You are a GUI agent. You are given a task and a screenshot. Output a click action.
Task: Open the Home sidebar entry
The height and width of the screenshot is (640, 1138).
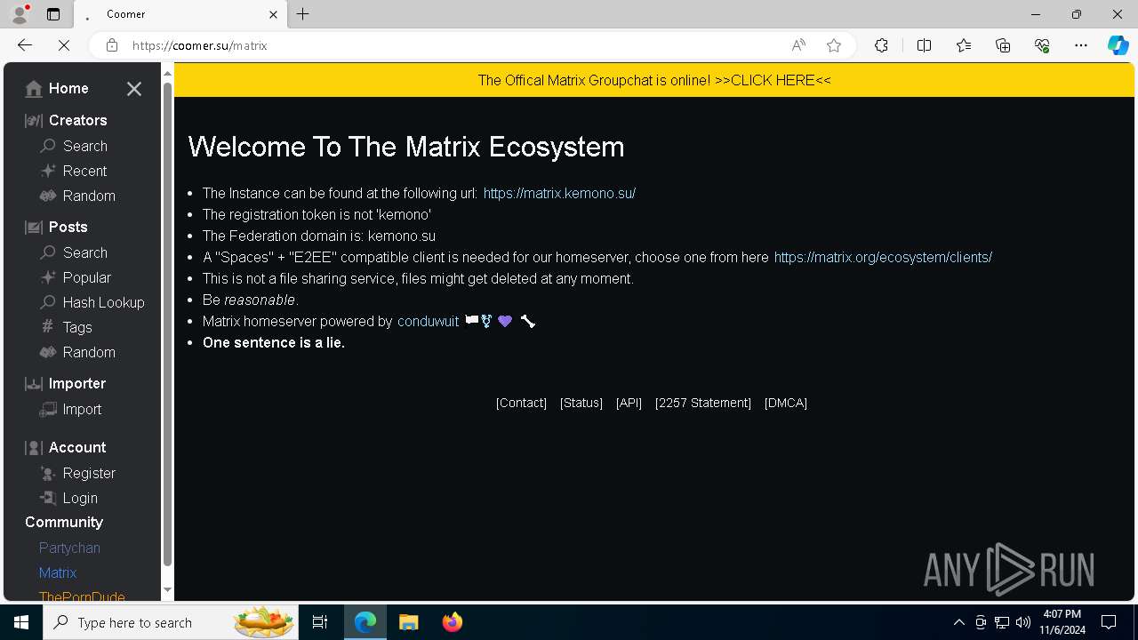click(x=58, y=89)
